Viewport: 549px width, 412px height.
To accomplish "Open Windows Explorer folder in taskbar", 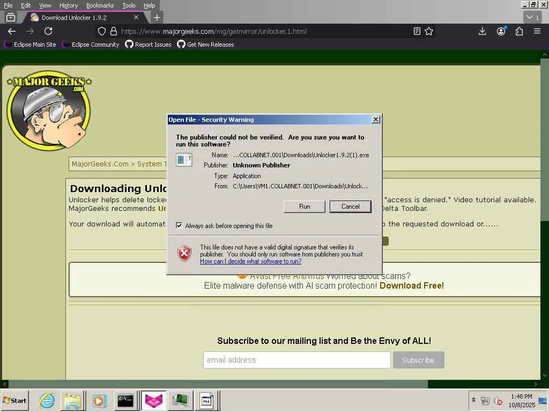I will pyautogui.click(x=73, y=400).
